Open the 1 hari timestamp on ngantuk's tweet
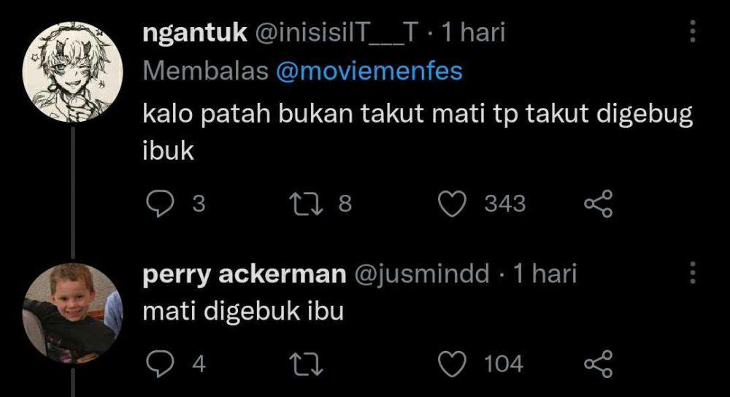Viewport: 730px width, 397px height. click(x=473, y=33)
